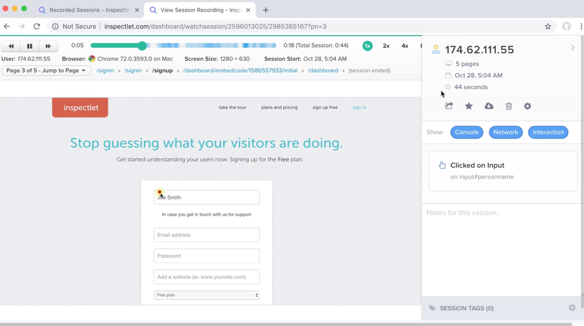The image size is (584, 326).
Task: Click the Screen Size 1280 × 630 text
Action: pyautogui.click(x=217, y=59)
